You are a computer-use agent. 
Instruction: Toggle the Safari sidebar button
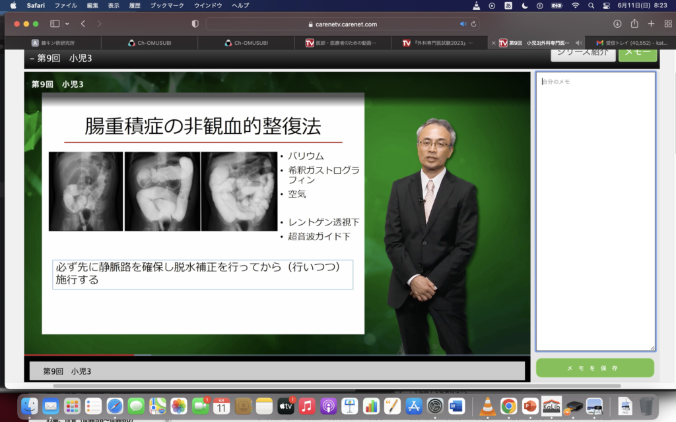point(55,24)
